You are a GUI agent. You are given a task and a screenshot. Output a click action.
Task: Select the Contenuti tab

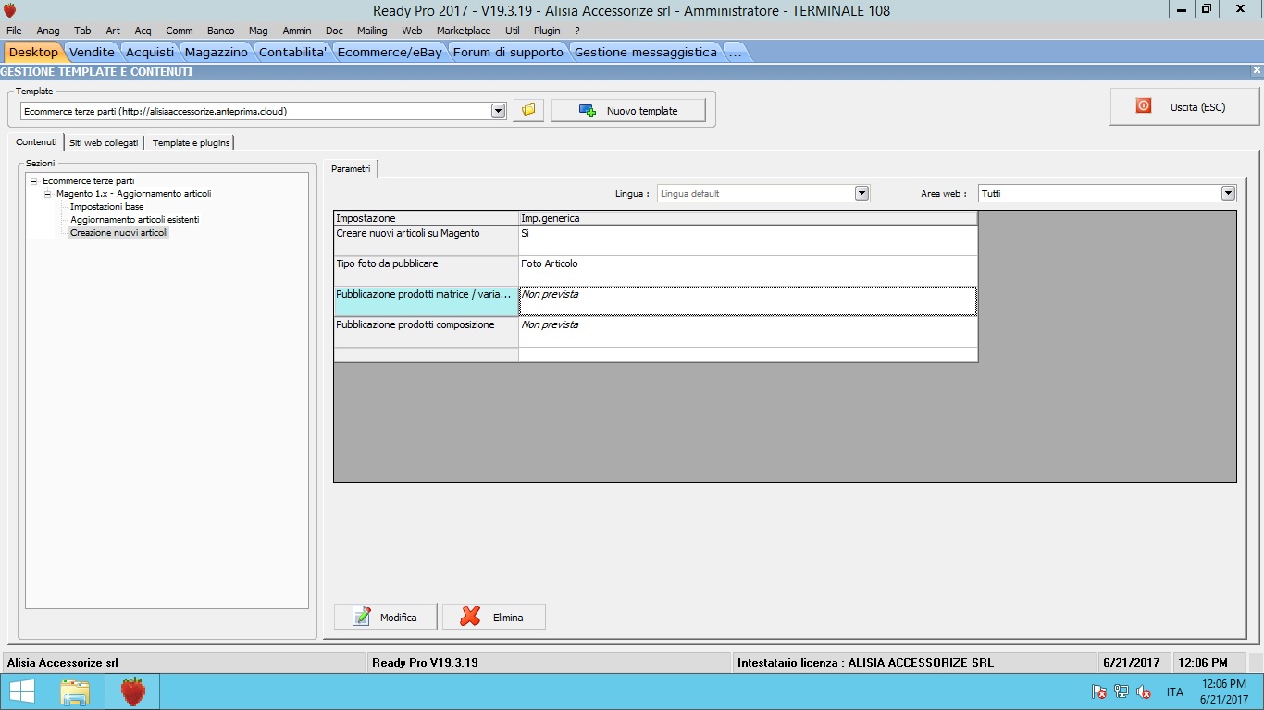point(36,142)
